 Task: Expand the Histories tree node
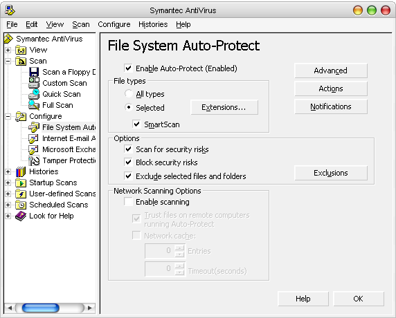coord(8,171)
